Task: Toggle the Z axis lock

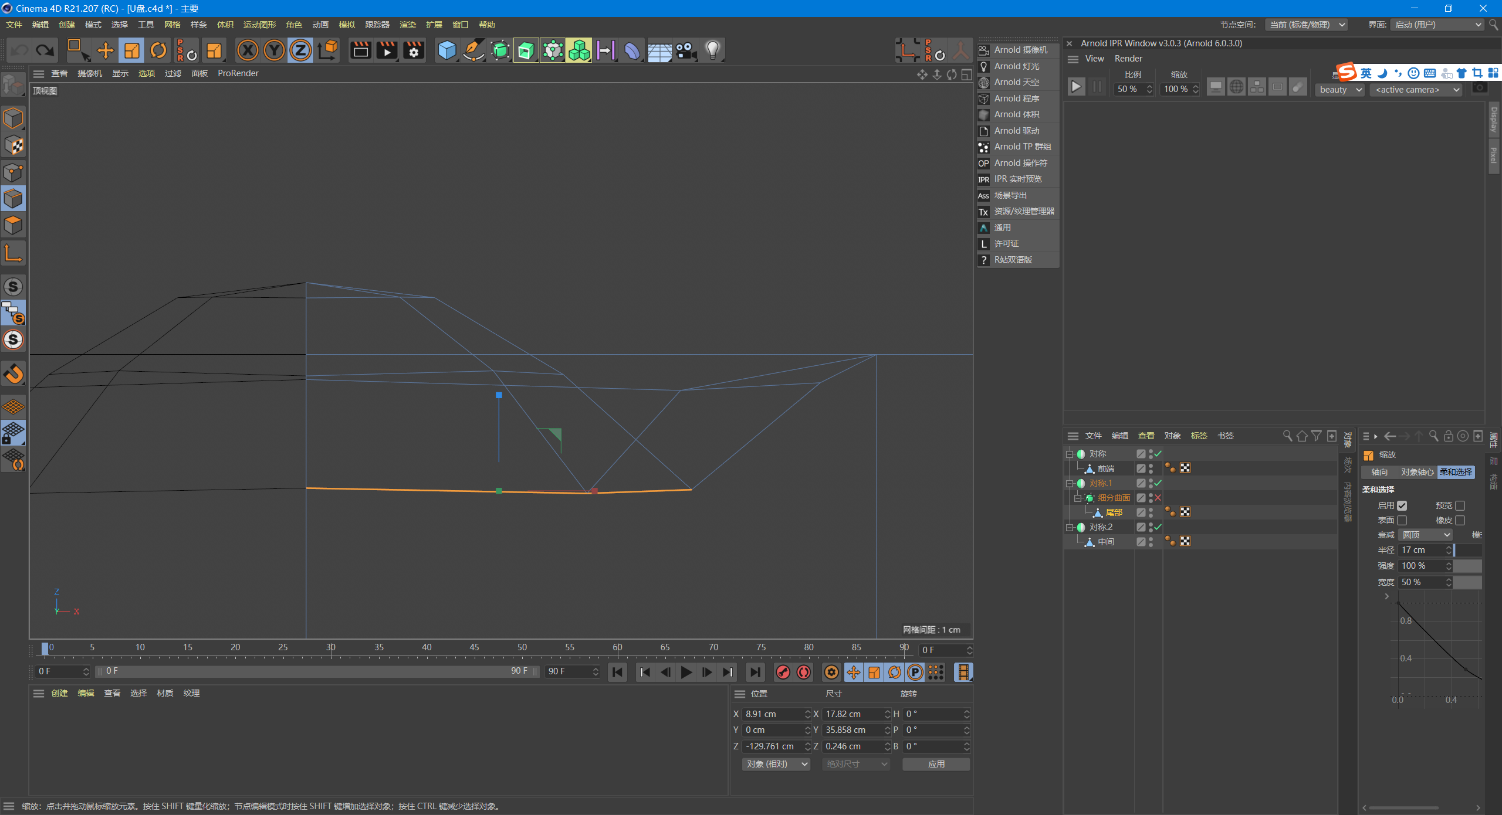Action: [x=300, y=50]
